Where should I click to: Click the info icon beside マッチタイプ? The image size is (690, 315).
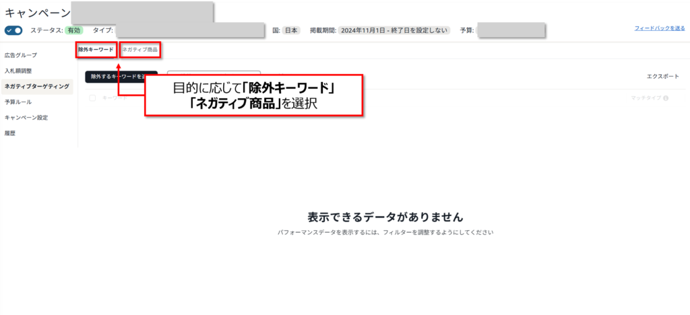(666, 98)
